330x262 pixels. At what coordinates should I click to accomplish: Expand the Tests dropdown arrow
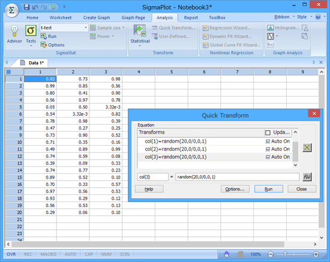click(x=31, y=46)
